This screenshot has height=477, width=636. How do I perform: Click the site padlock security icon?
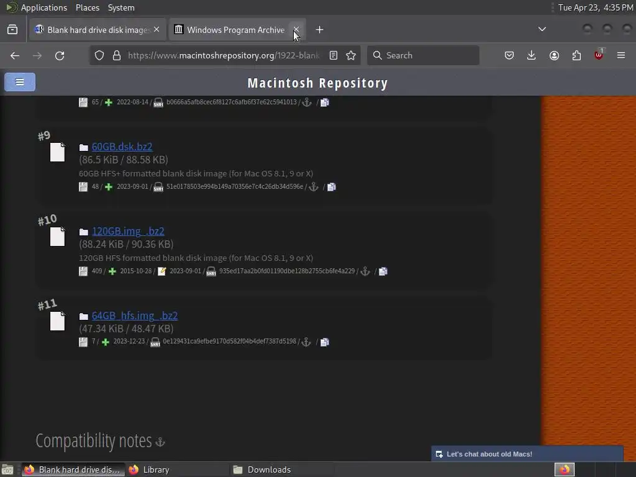(x=117, y=55)
